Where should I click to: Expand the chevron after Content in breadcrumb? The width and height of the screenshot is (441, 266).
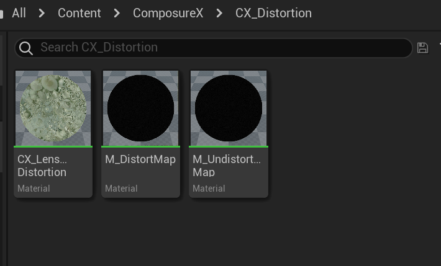pyautogui.click(x=117, y=13)
